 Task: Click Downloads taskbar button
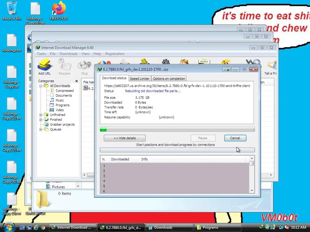[169, 227]
